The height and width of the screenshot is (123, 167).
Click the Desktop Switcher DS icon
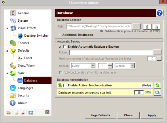[x=20, y=36]
